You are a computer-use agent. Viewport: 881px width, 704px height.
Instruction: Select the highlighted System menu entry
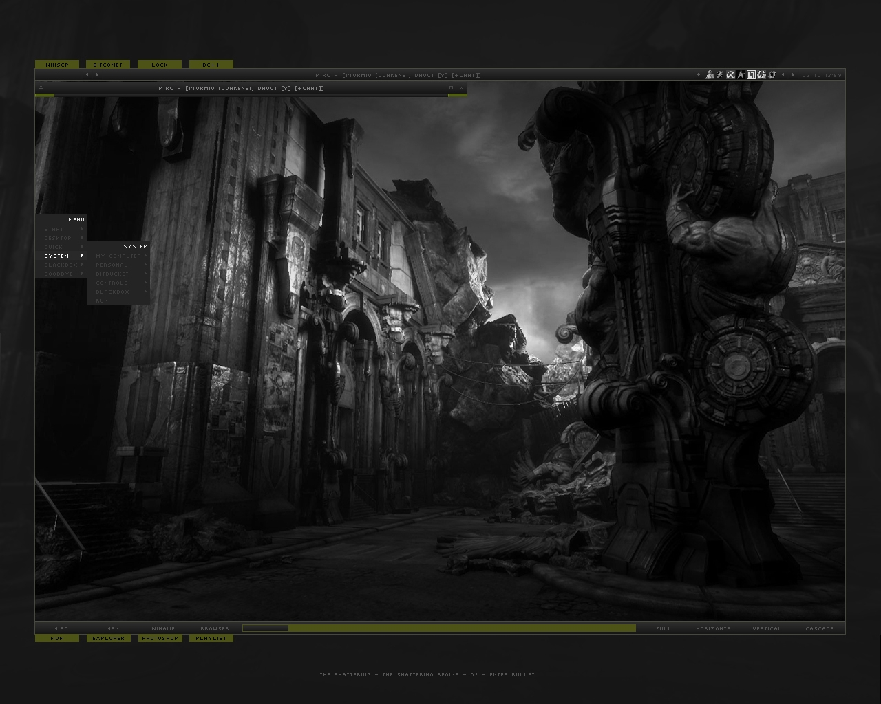coord(61,256)
